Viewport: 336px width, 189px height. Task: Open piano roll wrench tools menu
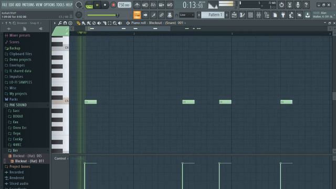[60, 23]
